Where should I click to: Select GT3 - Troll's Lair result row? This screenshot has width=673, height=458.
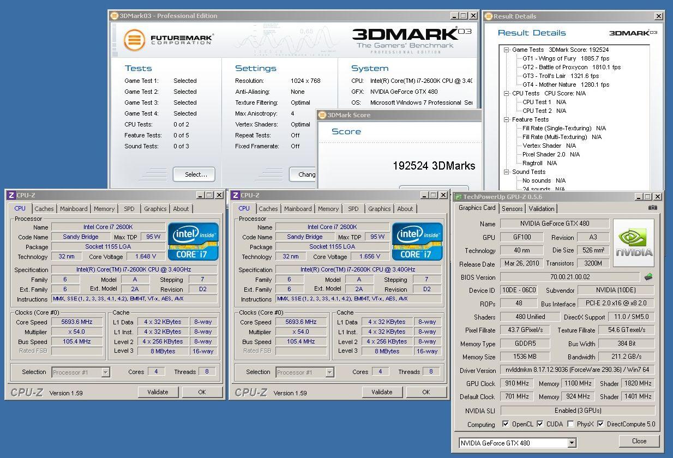click(561, 76)
